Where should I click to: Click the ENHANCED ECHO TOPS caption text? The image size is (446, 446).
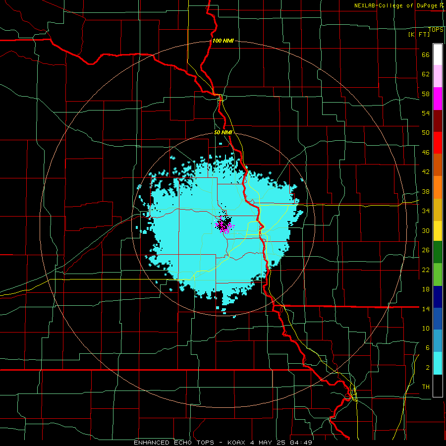174,443
